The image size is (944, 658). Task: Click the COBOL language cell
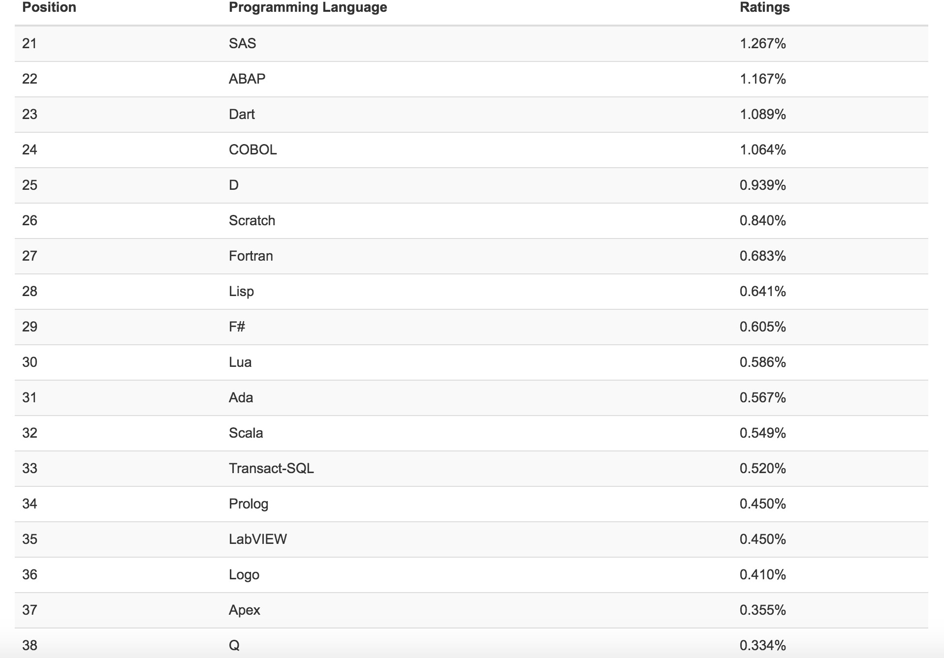[x=252, y=150]
